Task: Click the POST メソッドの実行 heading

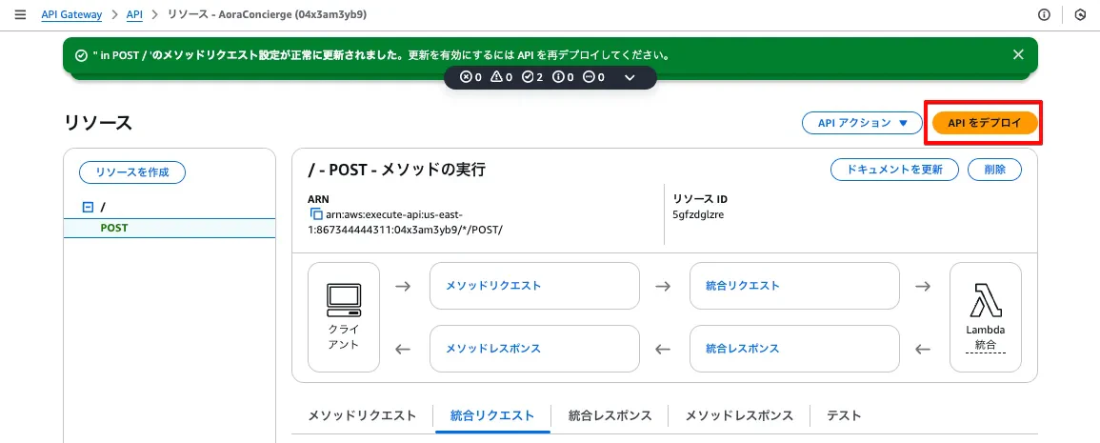Action: click(396, 170)
